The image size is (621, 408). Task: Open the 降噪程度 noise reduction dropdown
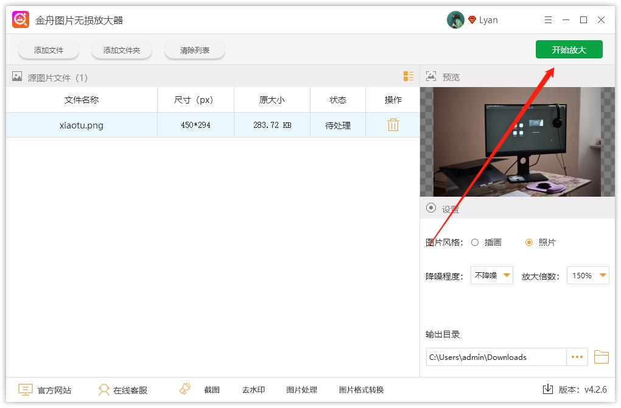[x=491, y=275]
